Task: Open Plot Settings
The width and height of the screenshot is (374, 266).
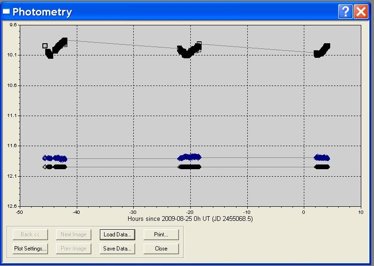Action: [x=30, y=249]
